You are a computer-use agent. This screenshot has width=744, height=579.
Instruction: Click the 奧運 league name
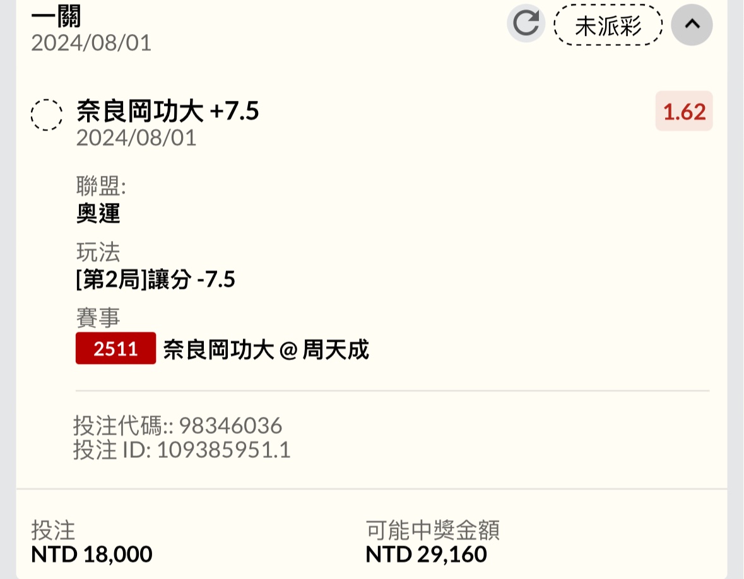pos(98,214)
